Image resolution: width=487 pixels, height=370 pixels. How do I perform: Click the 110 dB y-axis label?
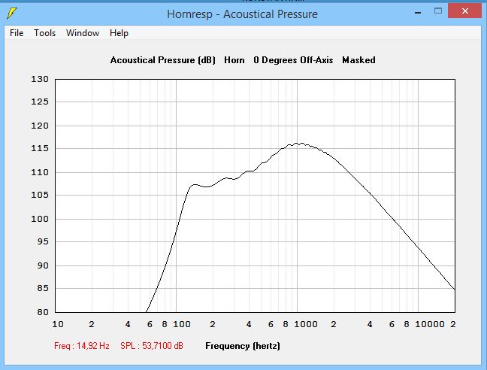point(40,172)
